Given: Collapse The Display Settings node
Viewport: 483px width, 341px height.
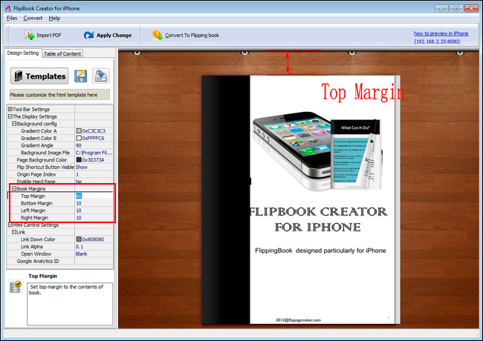Looking at the screenshot, I should coord(10,116).
